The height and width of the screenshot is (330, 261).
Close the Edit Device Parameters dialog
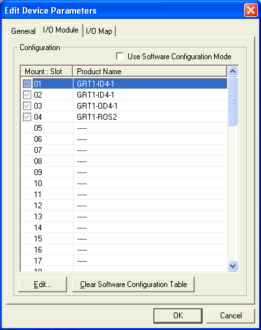[251, 10]
